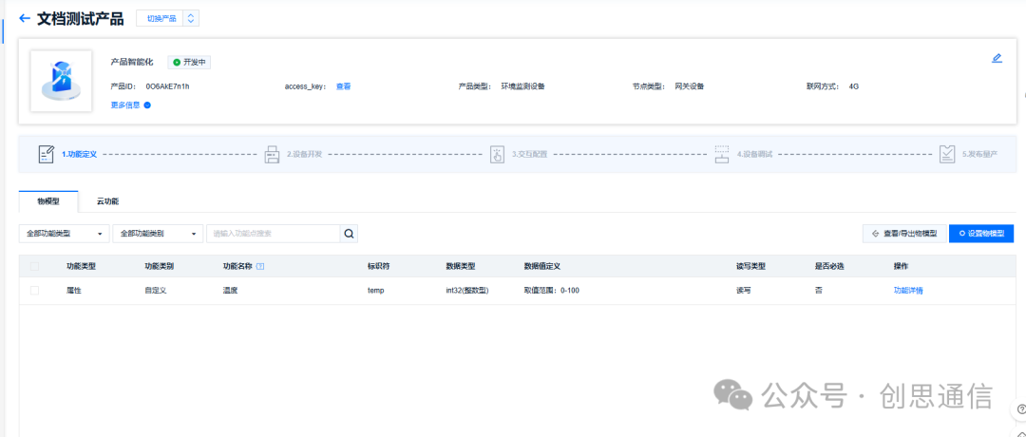Click the 设置物模型 button
The height and width of the screenshot is (437, 1026).
[x=981, y=234]
